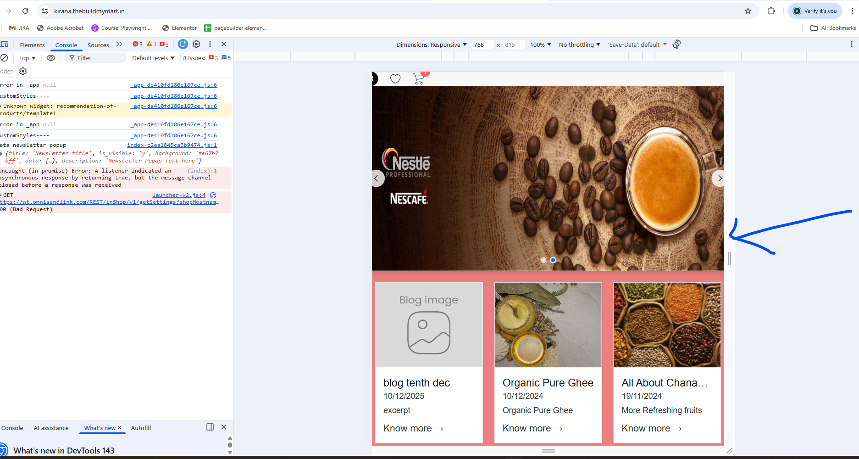The height and width of the screenshot is (459, 859).
Task: Open the JIRA bookmark
Action: click(x=19, y=28)
